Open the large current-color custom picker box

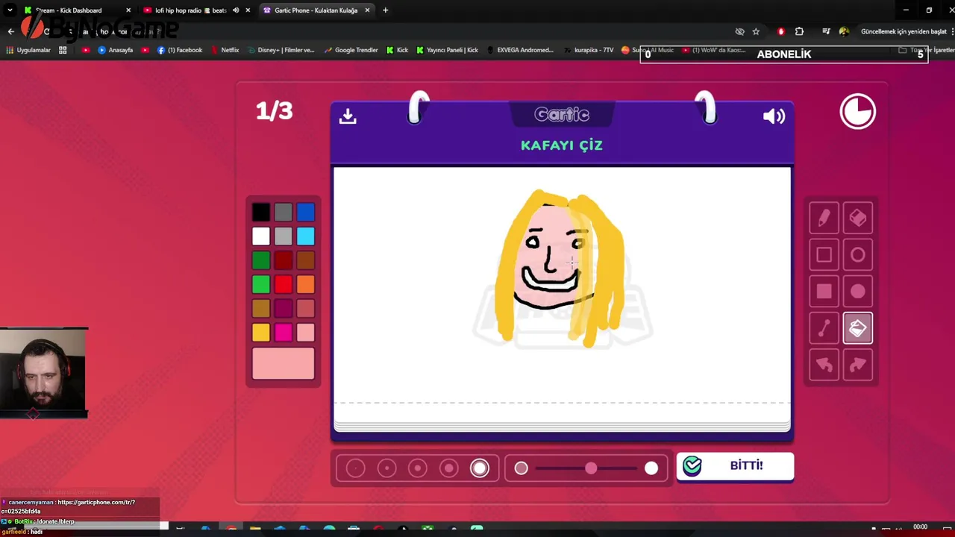pos(283,364)
